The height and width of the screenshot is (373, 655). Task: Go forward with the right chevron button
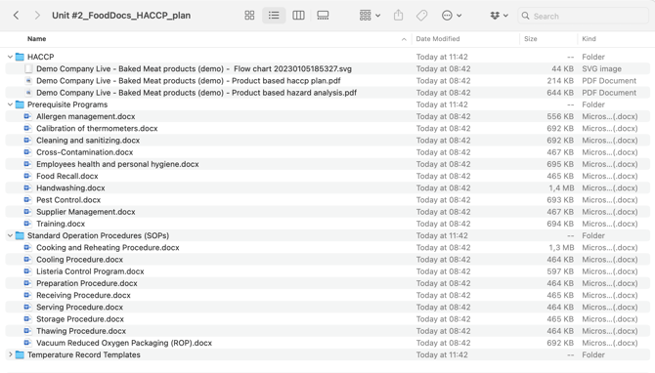(37, 16)
